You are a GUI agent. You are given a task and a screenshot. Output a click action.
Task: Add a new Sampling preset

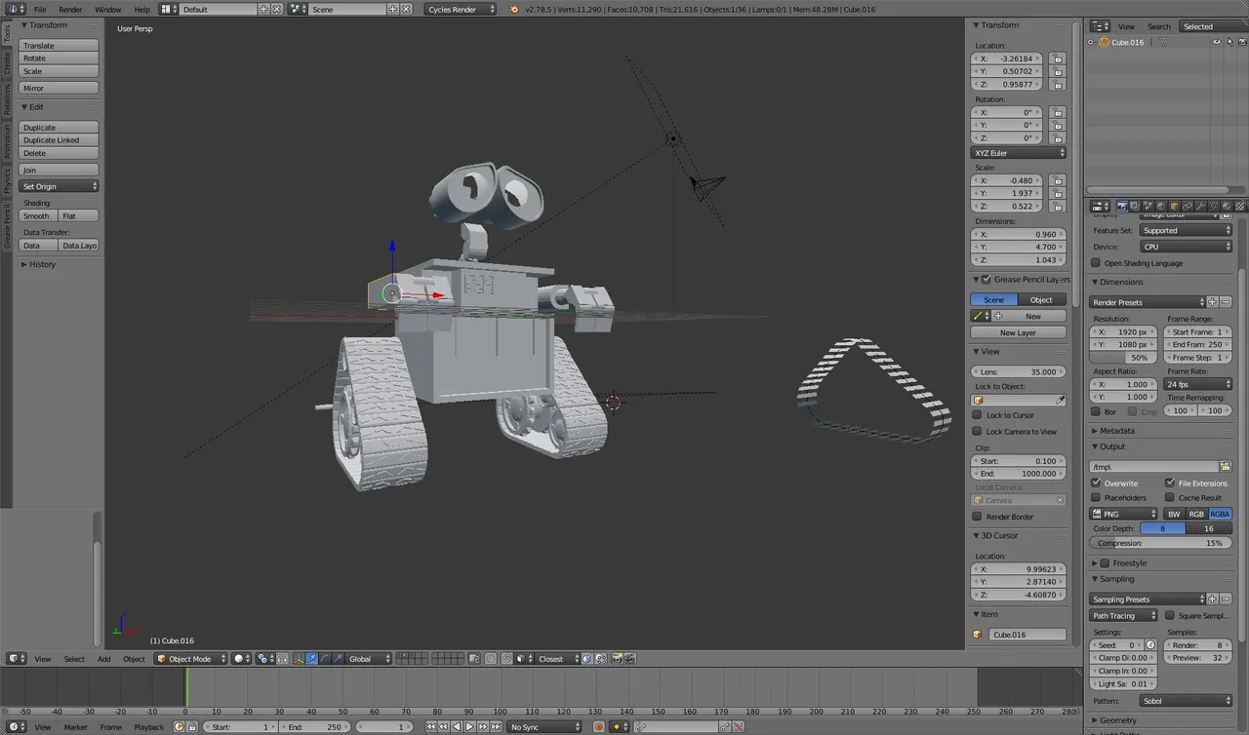coord(1213,599)
